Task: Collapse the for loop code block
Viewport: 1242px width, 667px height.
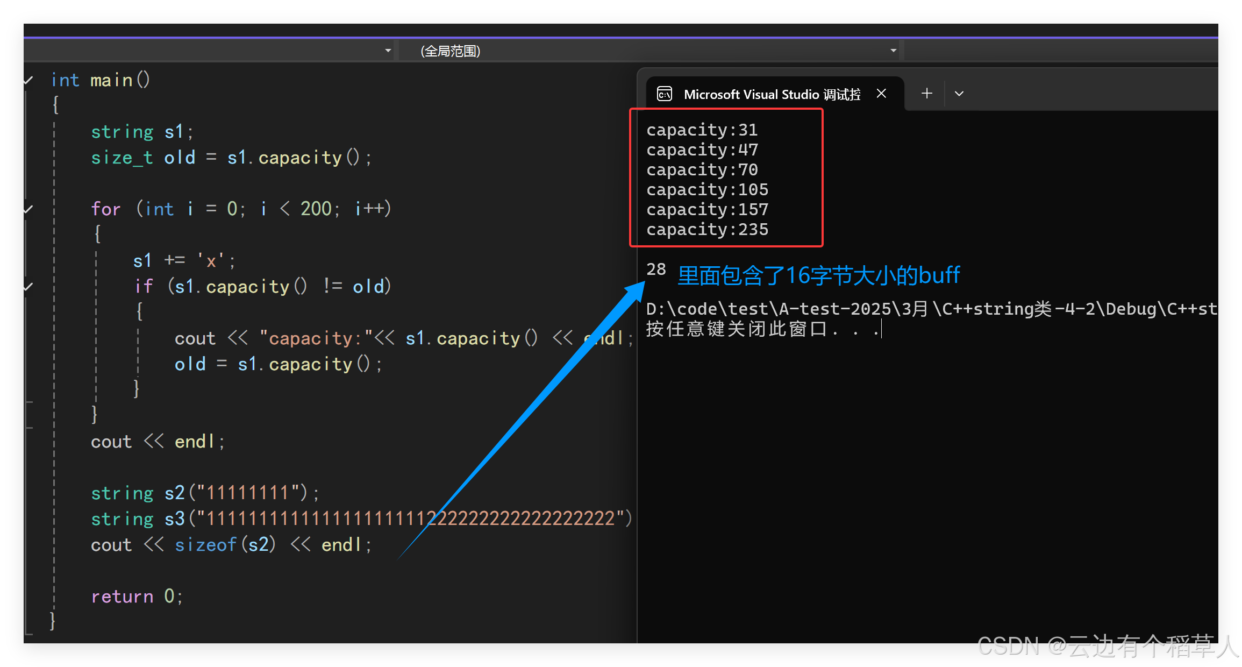Action: point(28,209)
